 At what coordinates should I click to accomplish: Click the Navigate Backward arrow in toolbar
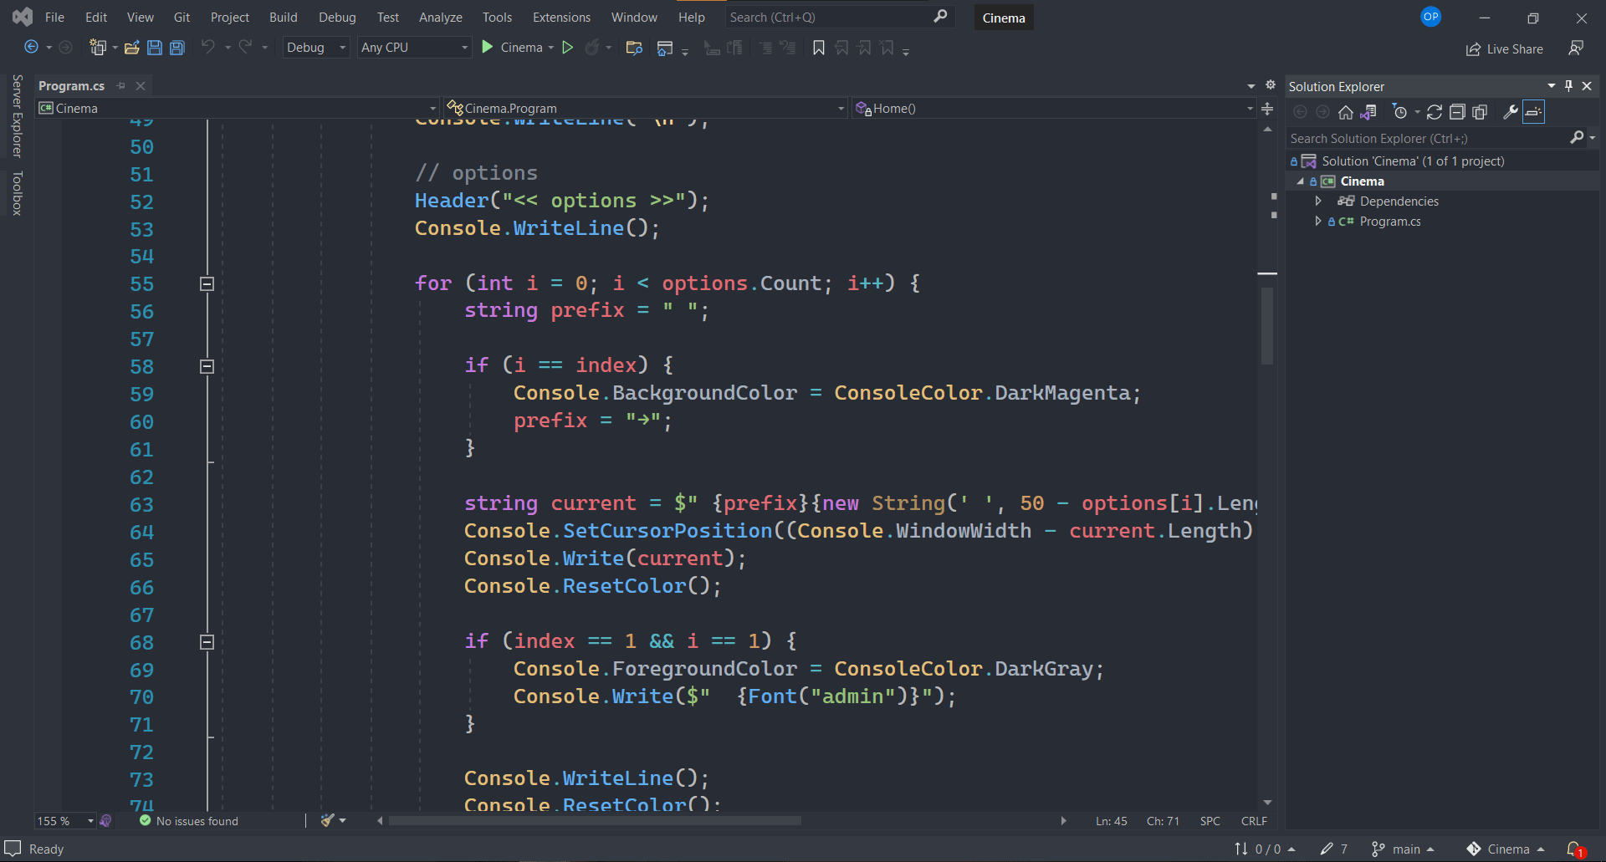tap(32, 48)
